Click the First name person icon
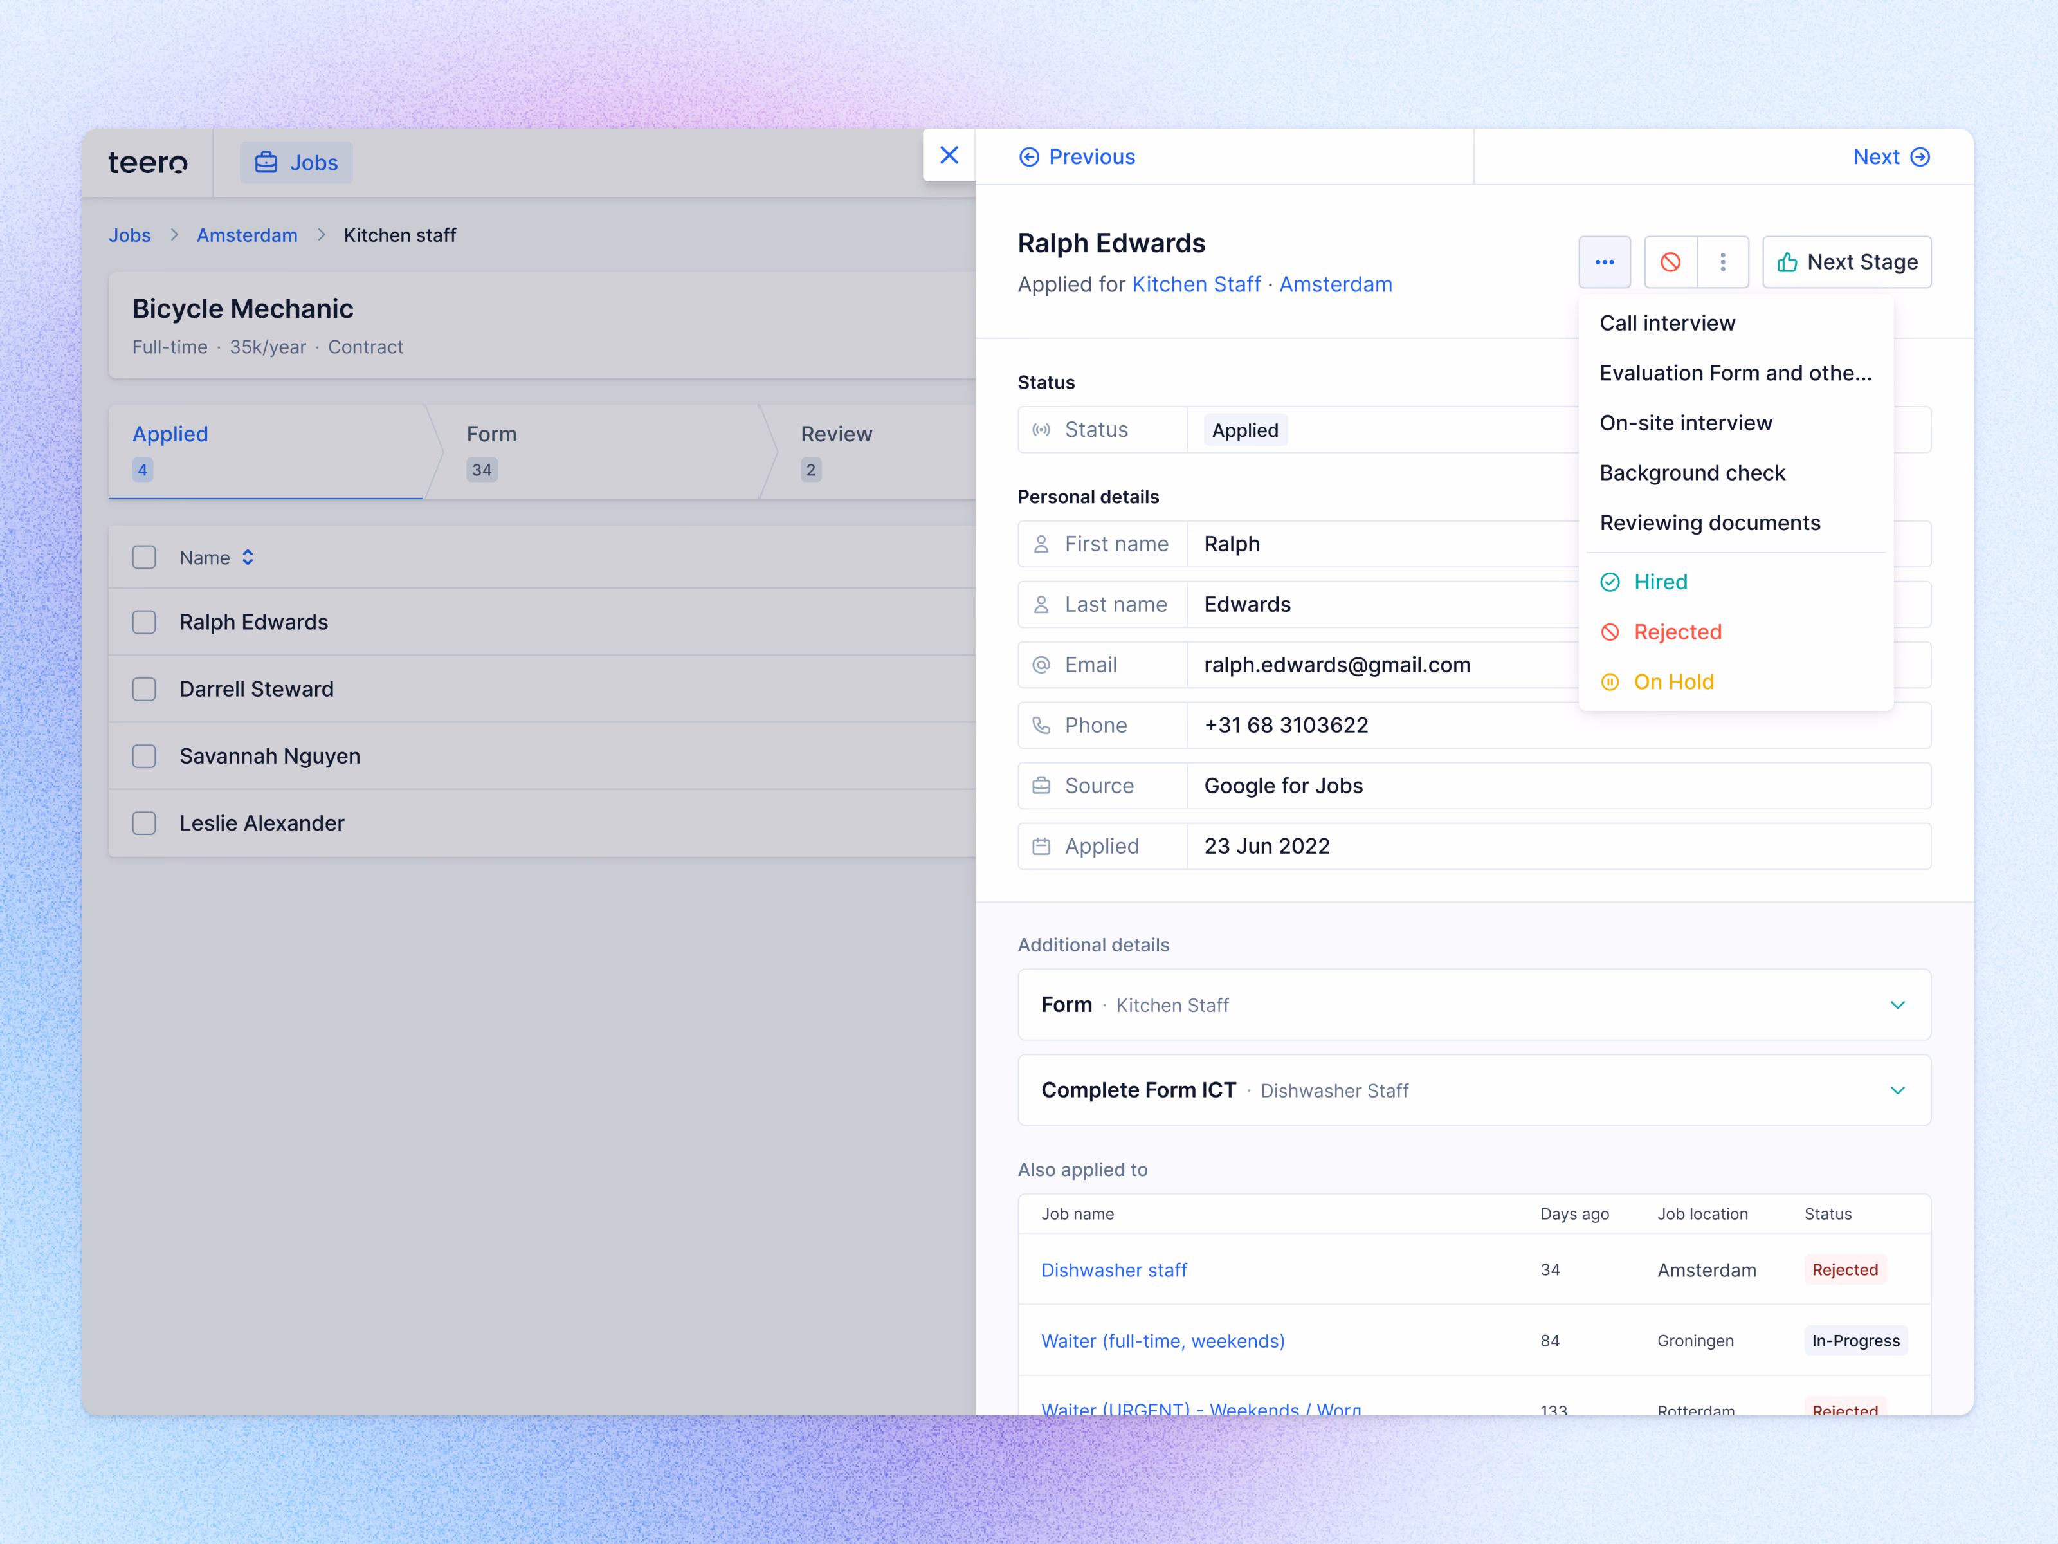This screenshot has height=1544, width=2058. [x=1041, y=544]
